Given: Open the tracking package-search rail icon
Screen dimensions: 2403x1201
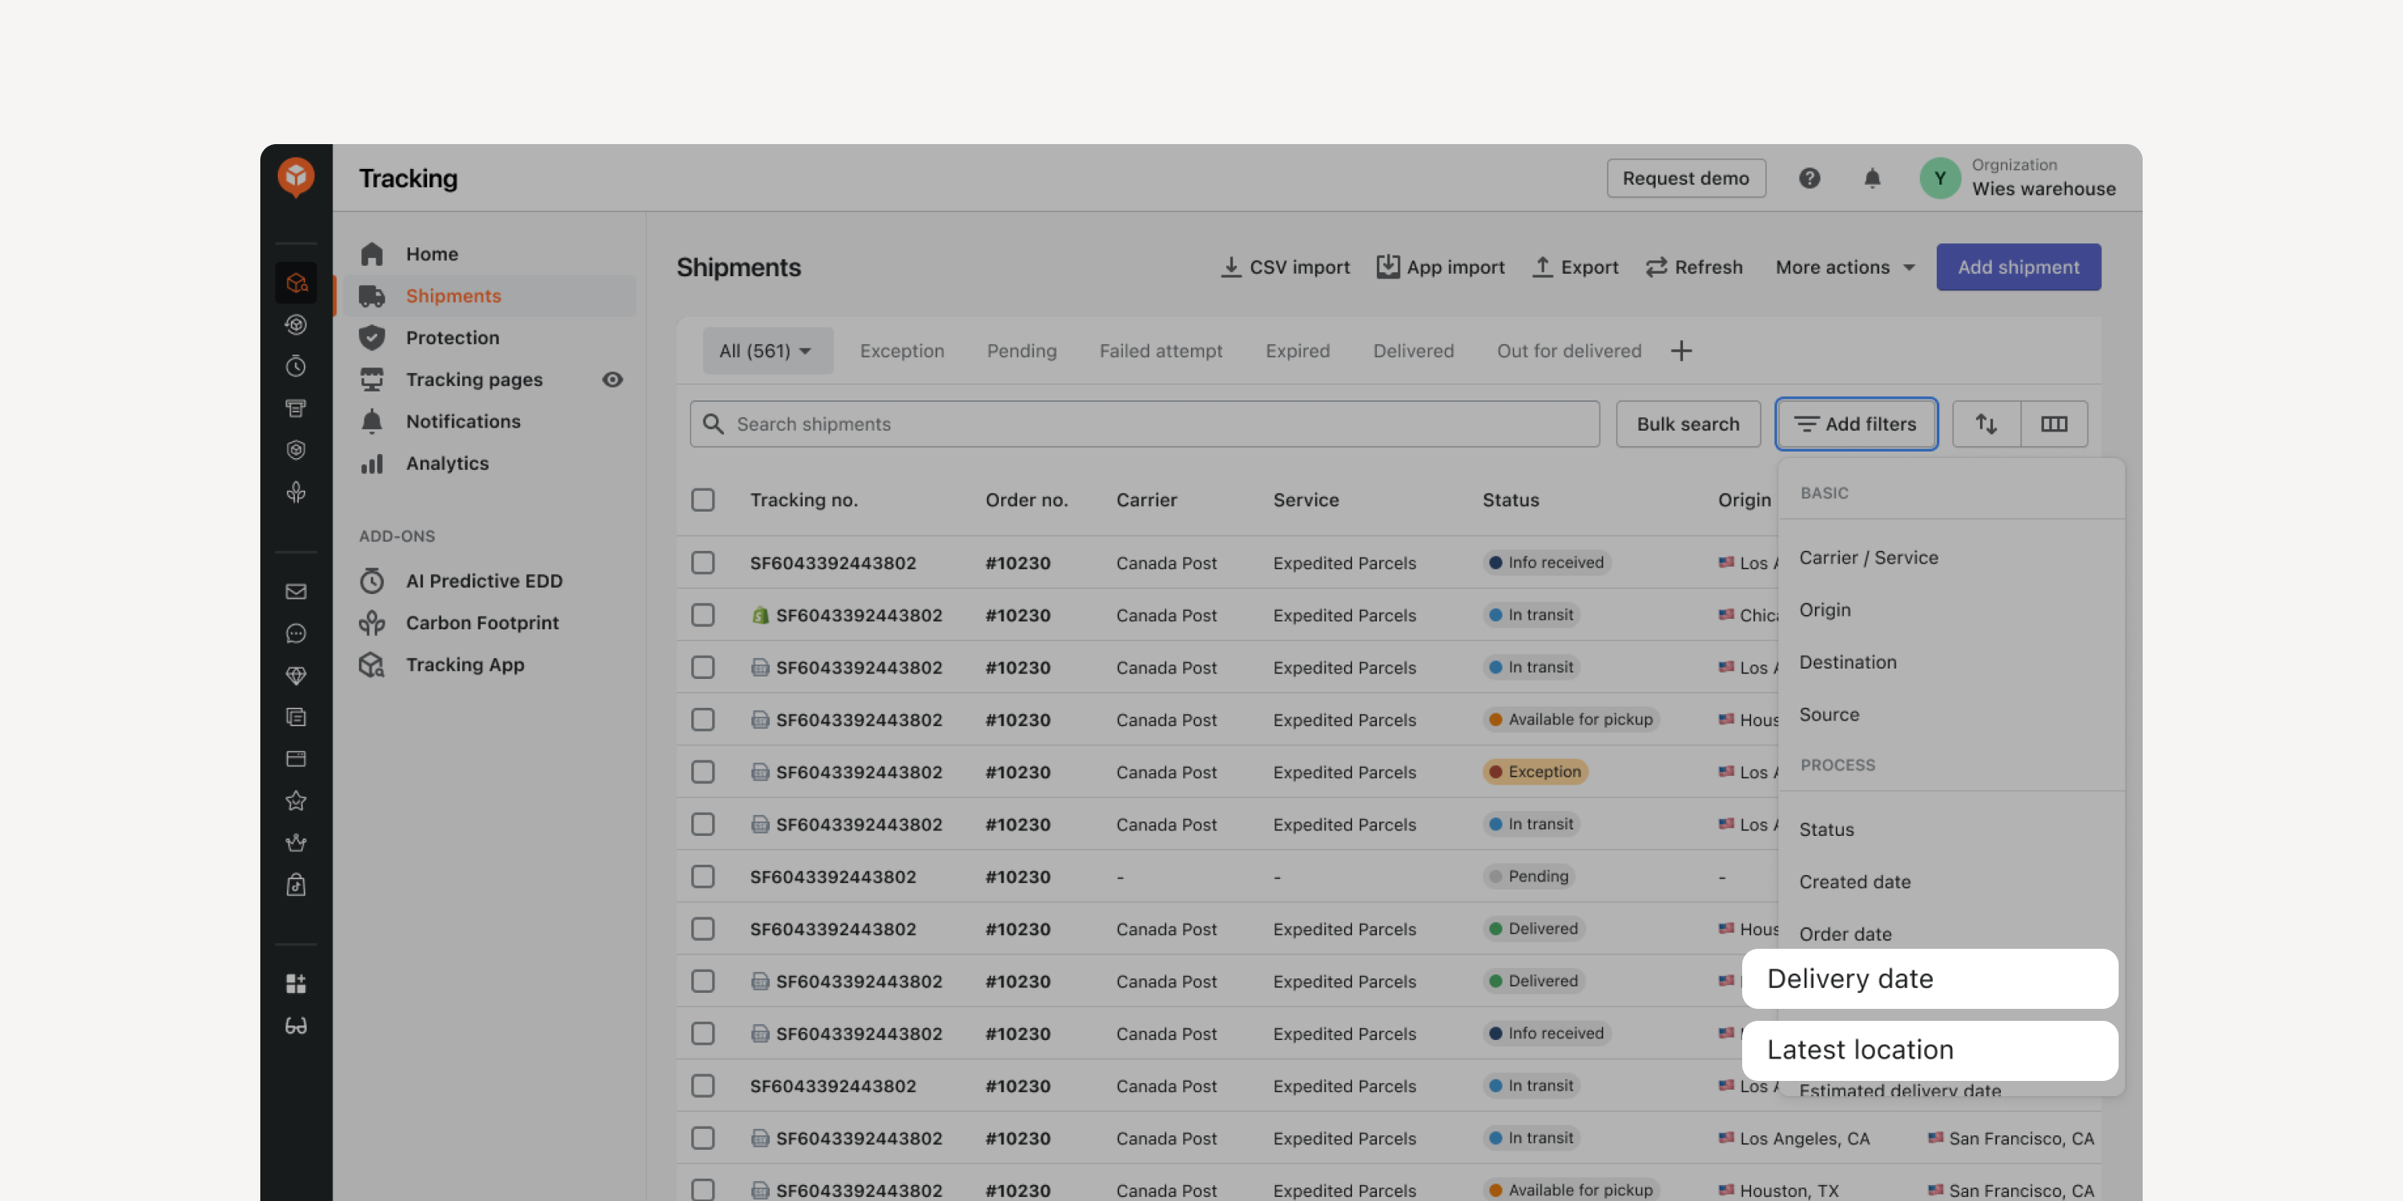Looking at the screenshot, I should [x=296, y=283].
